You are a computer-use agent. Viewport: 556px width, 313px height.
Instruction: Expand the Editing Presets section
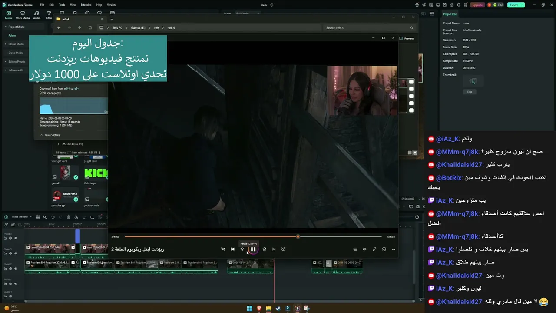coord(6,61)
